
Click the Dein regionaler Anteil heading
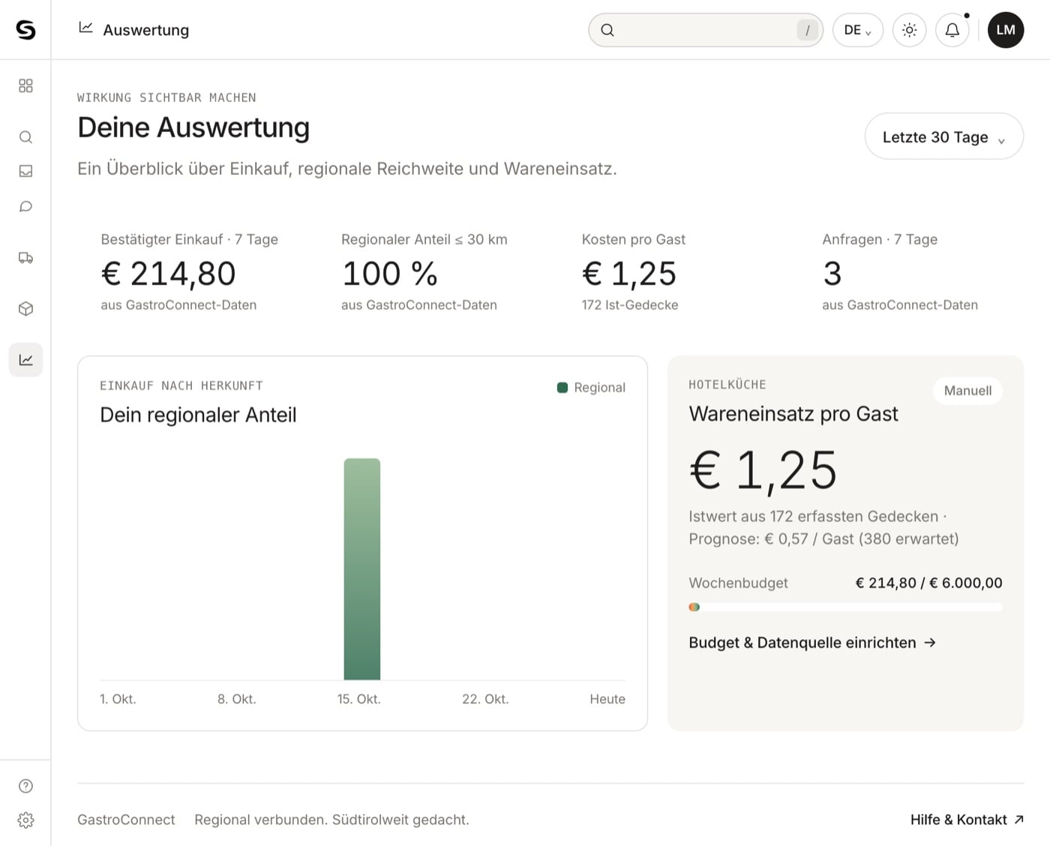point(198,415)
